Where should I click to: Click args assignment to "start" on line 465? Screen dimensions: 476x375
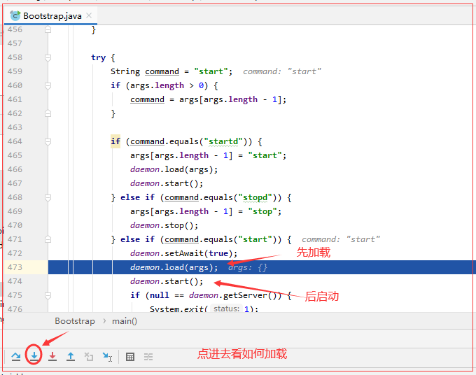209,155
